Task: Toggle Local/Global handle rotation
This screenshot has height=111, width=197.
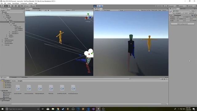Action: click(33, 6)
